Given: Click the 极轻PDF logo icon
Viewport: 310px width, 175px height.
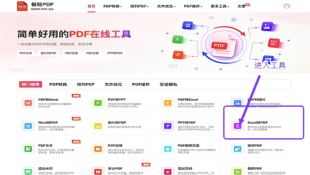Looking at the screenshot, I should point(22,6).
